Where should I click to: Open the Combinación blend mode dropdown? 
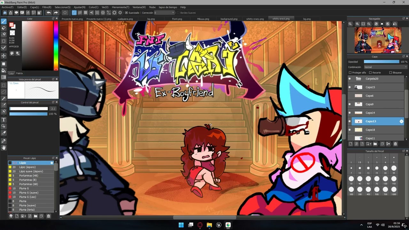(386, 67)
